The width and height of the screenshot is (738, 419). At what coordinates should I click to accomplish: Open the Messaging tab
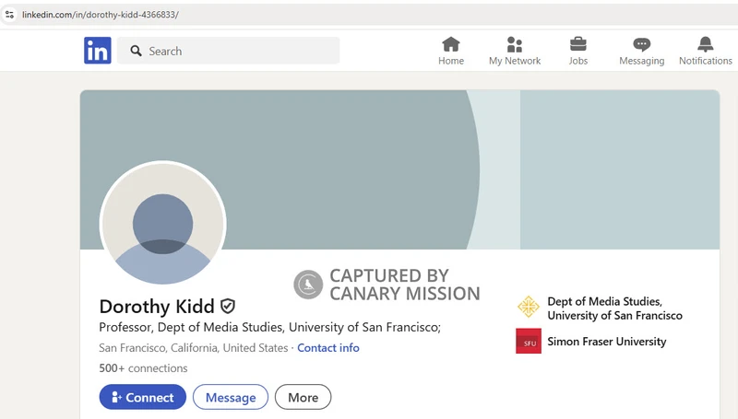[641, 52]
